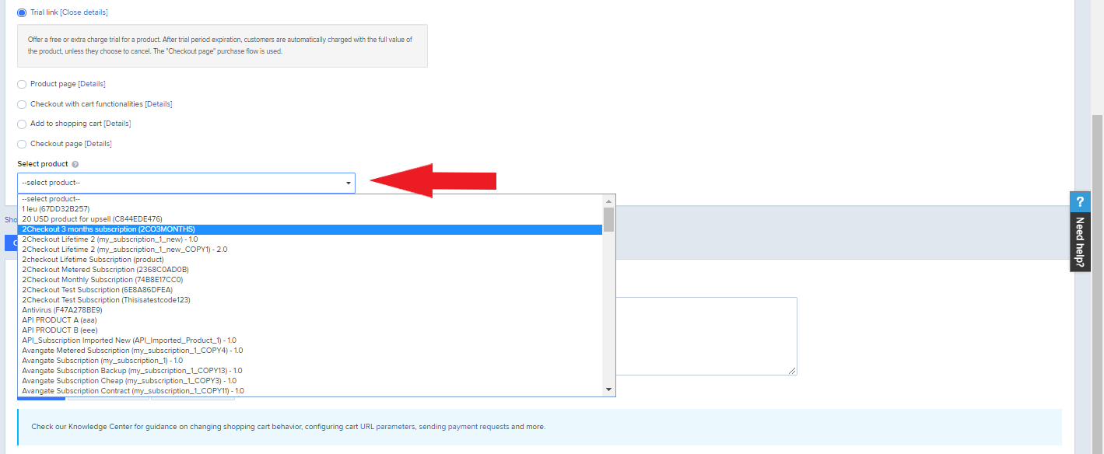Choose 2Checkout Metered Subscription entry
1104x454 pixels.
[x=310, y=270]
